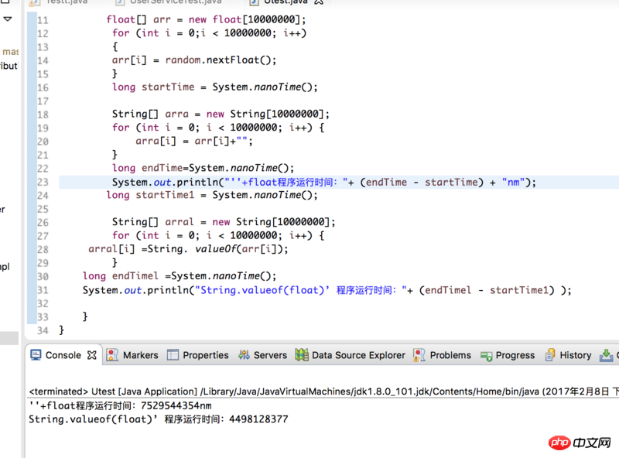Click the Data Source Explorer icon
The width and height of the screenshot is (619, 458).
click(x=302, y=355)
